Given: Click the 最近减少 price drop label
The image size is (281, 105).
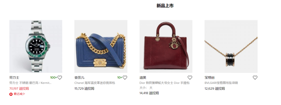Looking at the screenshot, I should 19,94.
